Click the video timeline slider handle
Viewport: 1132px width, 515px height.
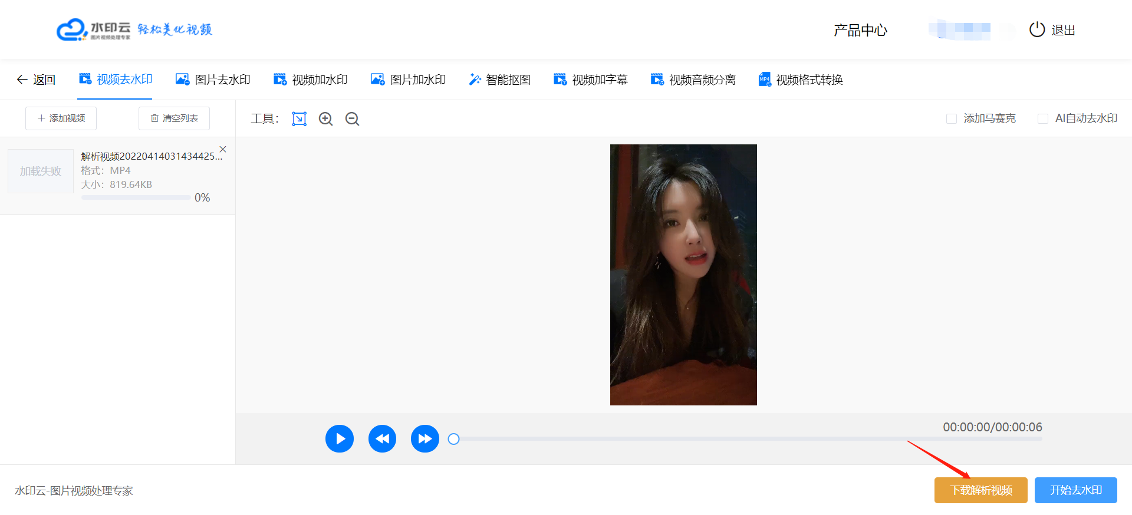pyautogui.click(x=453, y=439)
